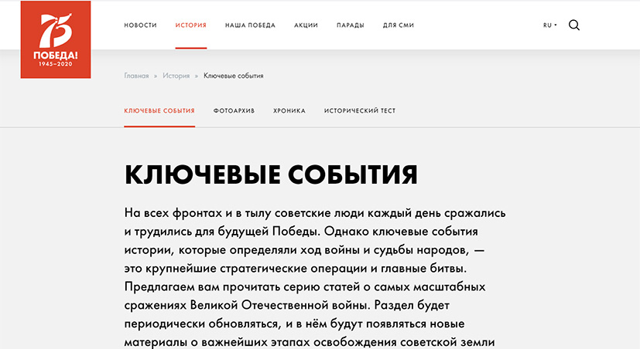Click the 75 Победа! logo

pos(56,39)
